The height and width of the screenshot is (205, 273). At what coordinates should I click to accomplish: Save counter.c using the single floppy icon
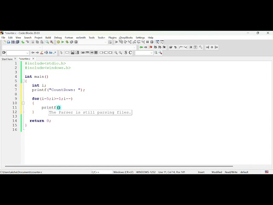[13, 42]
